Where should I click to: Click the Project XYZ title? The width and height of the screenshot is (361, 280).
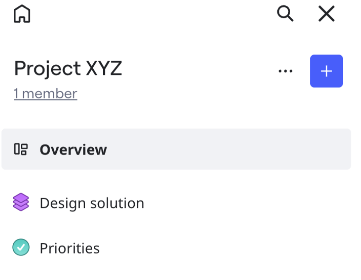[68, 69]
